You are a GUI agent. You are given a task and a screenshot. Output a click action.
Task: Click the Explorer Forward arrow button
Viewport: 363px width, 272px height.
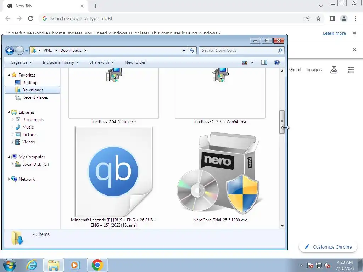click(20, 50)
